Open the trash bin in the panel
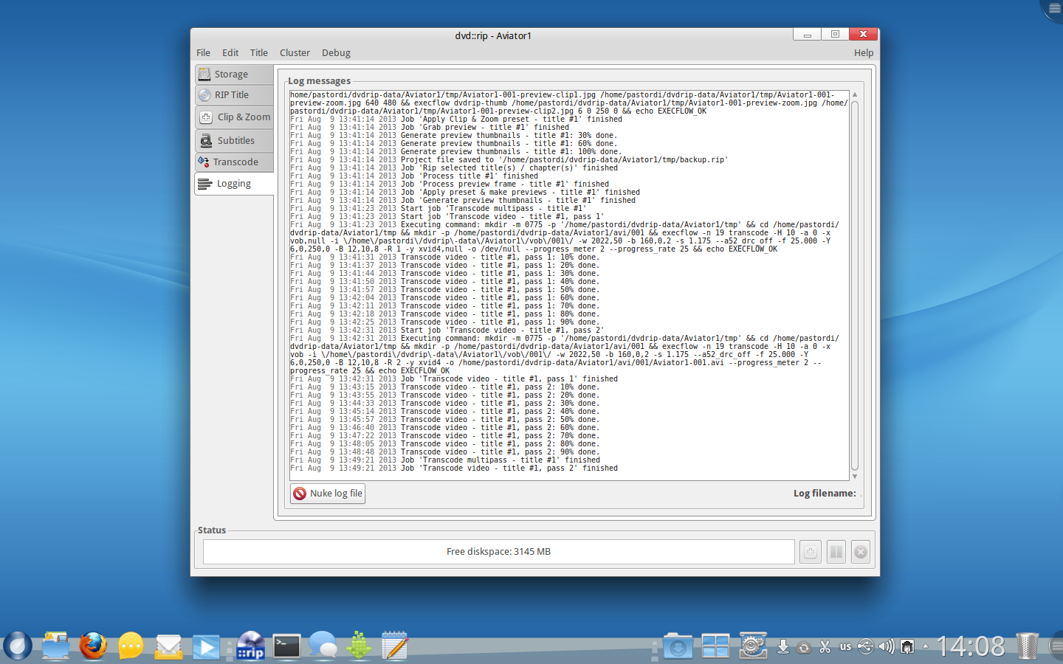 1027,646
